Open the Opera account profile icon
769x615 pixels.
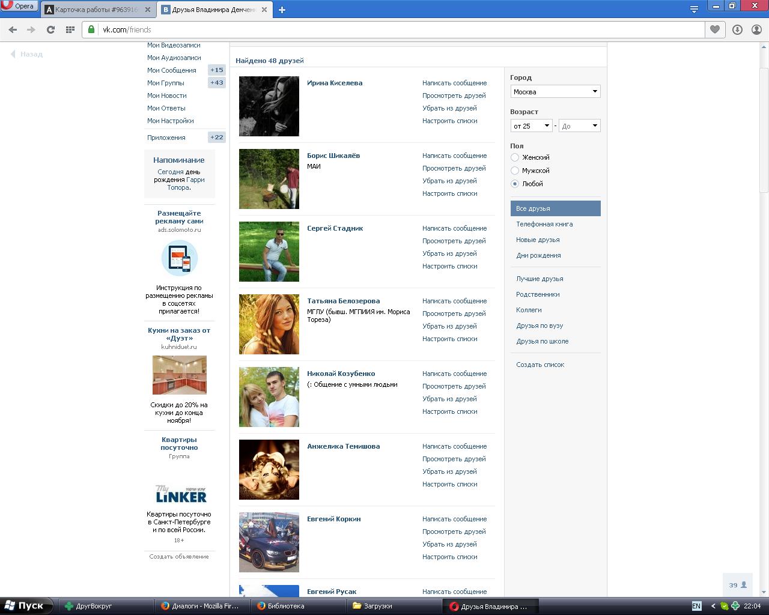(756, 29)
